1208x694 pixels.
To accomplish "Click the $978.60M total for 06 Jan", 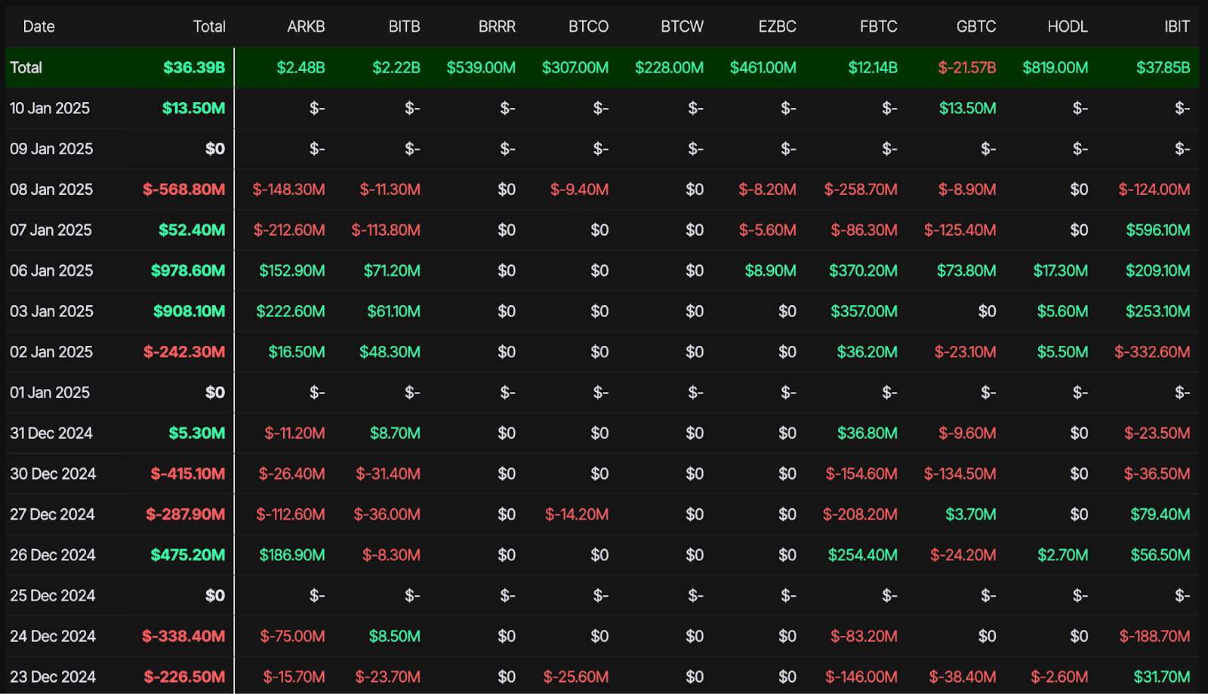I will [x=187, y=270].
